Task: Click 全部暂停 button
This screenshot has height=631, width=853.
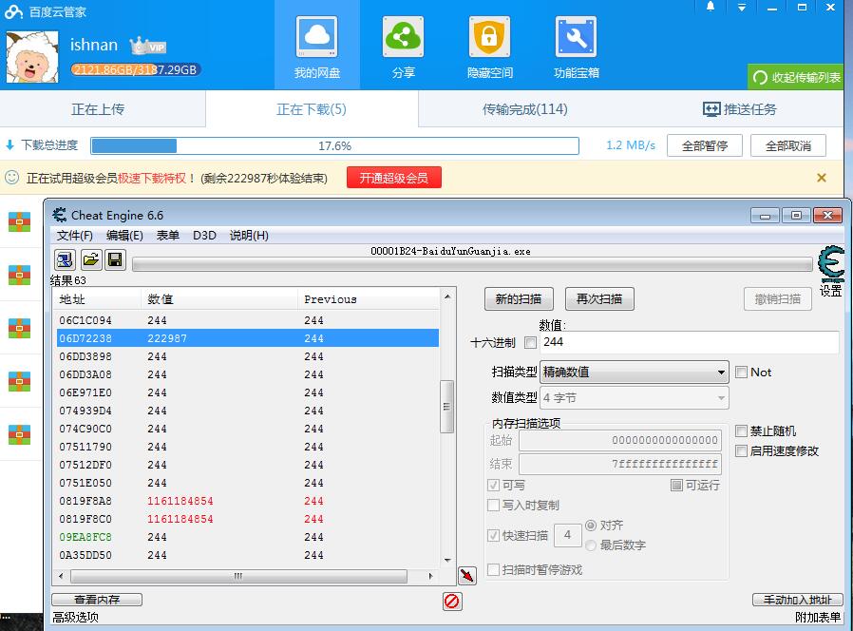Action: pos(705,145)
